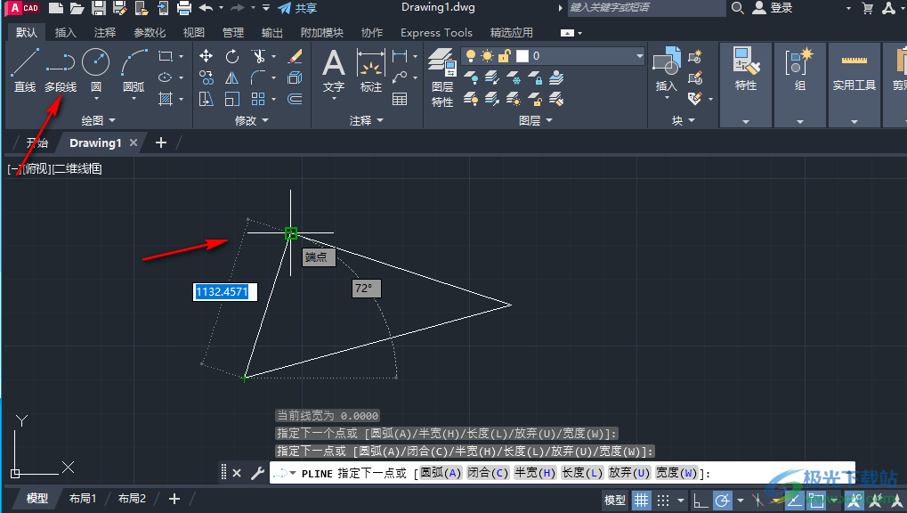
Task: Click the Rectangular Array tool icon
Action: (x=258, y=99)
